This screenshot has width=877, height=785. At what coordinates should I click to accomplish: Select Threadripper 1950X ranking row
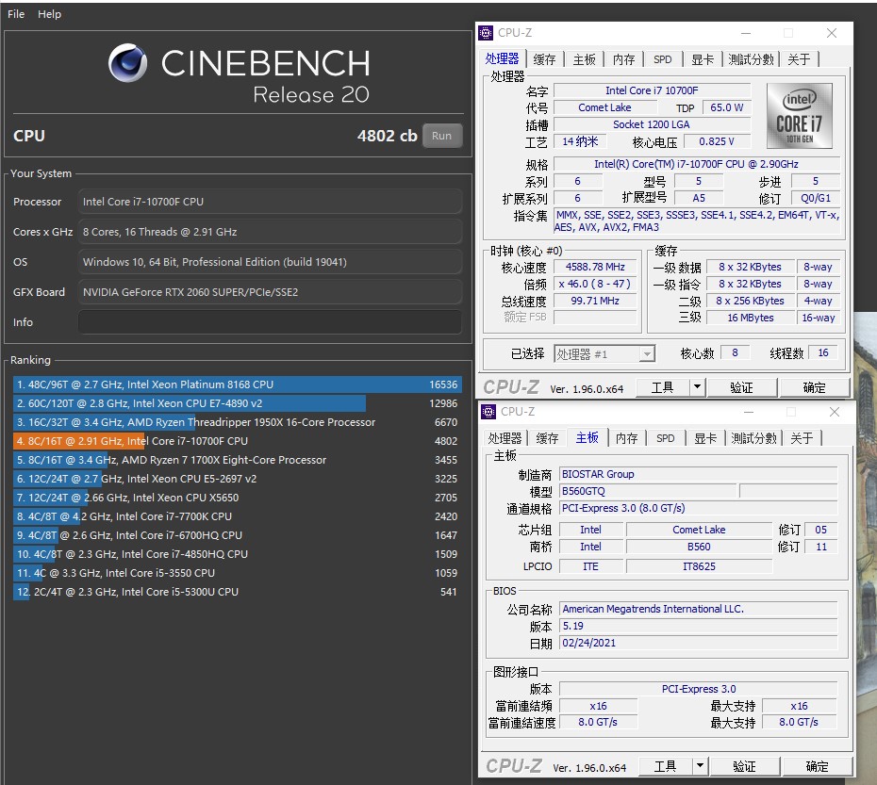[237, 422]
